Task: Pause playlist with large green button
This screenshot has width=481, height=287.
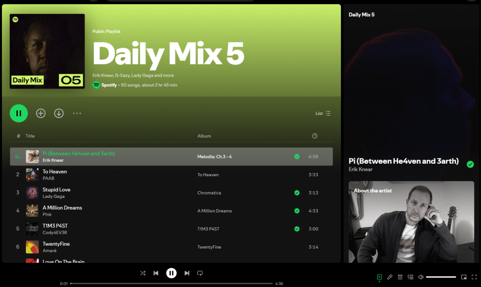Action: [x=19, y=113]
